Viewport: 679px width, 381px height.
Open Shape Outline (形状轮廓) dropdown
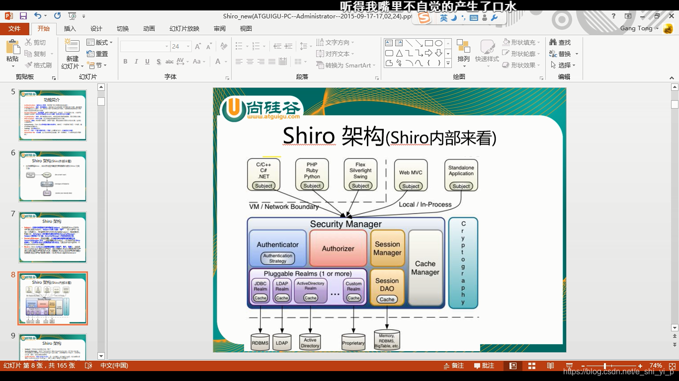[x=521, y=54]
